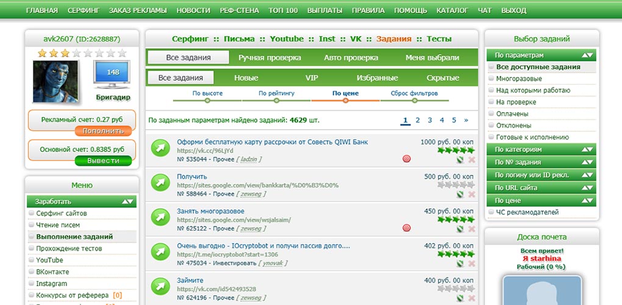
Task: Hide the 400 руб task with the red X
Action: (x=471, y=298)
